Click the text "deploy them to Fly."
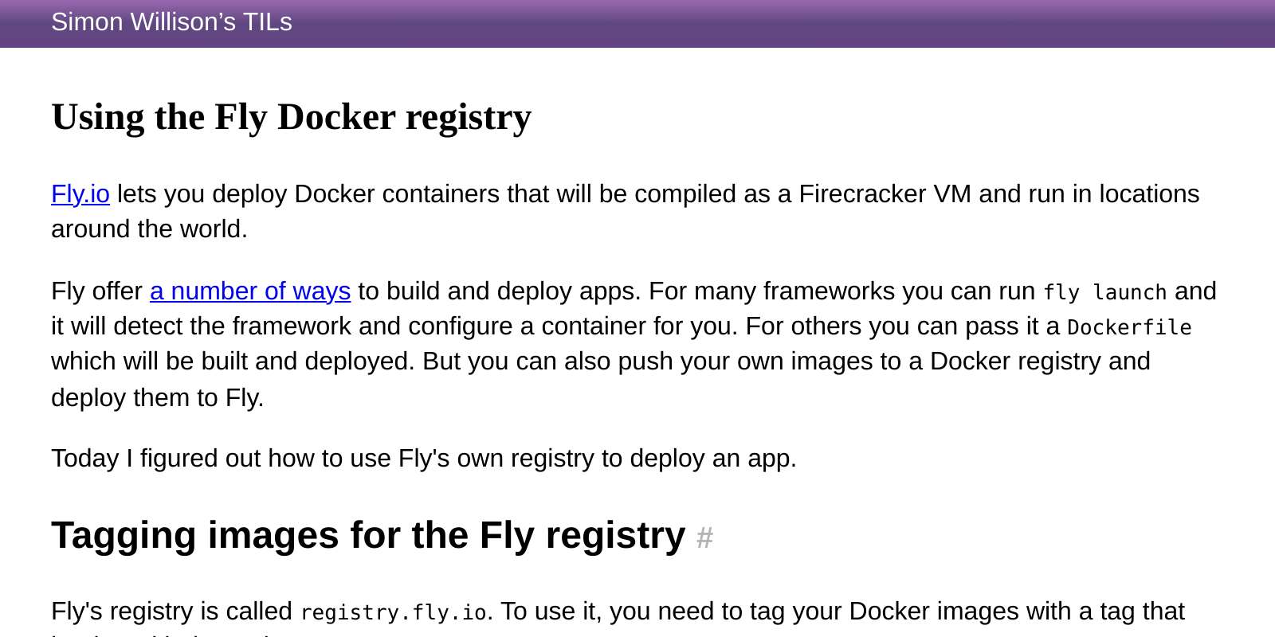The image size is (1275, 637). click(x=157, y=397)
